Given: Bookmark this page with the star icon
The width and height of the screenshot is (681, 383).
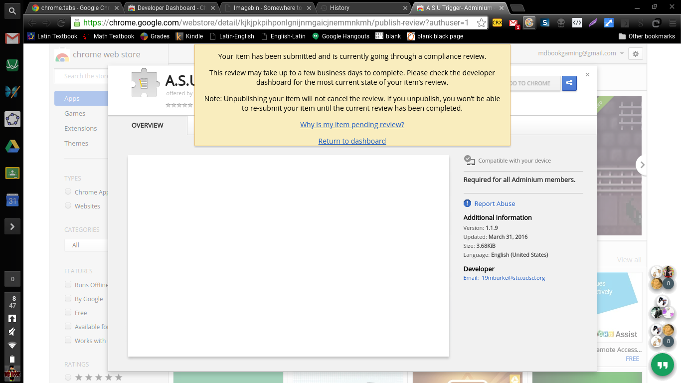Looking at the screenshot, I should click(x=481, y=23).
